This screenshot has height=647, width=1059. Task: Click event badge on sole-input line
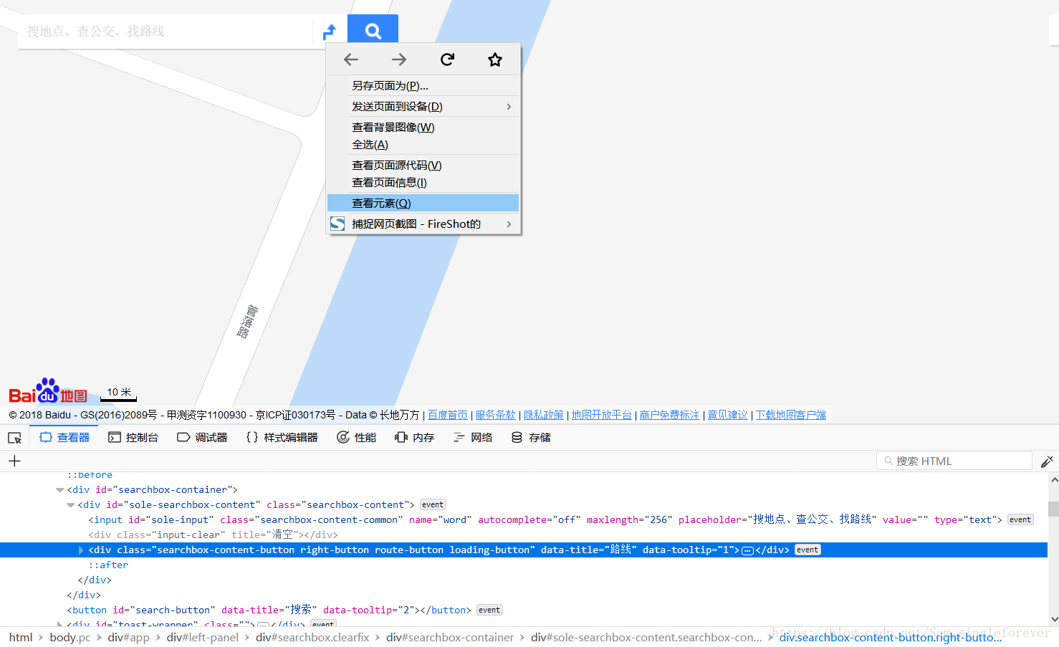(1020, 519)
